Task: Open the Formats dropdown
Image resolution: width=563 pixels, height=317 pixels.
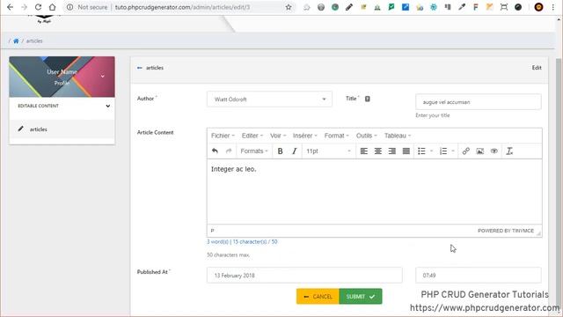Action: [254, 151]
